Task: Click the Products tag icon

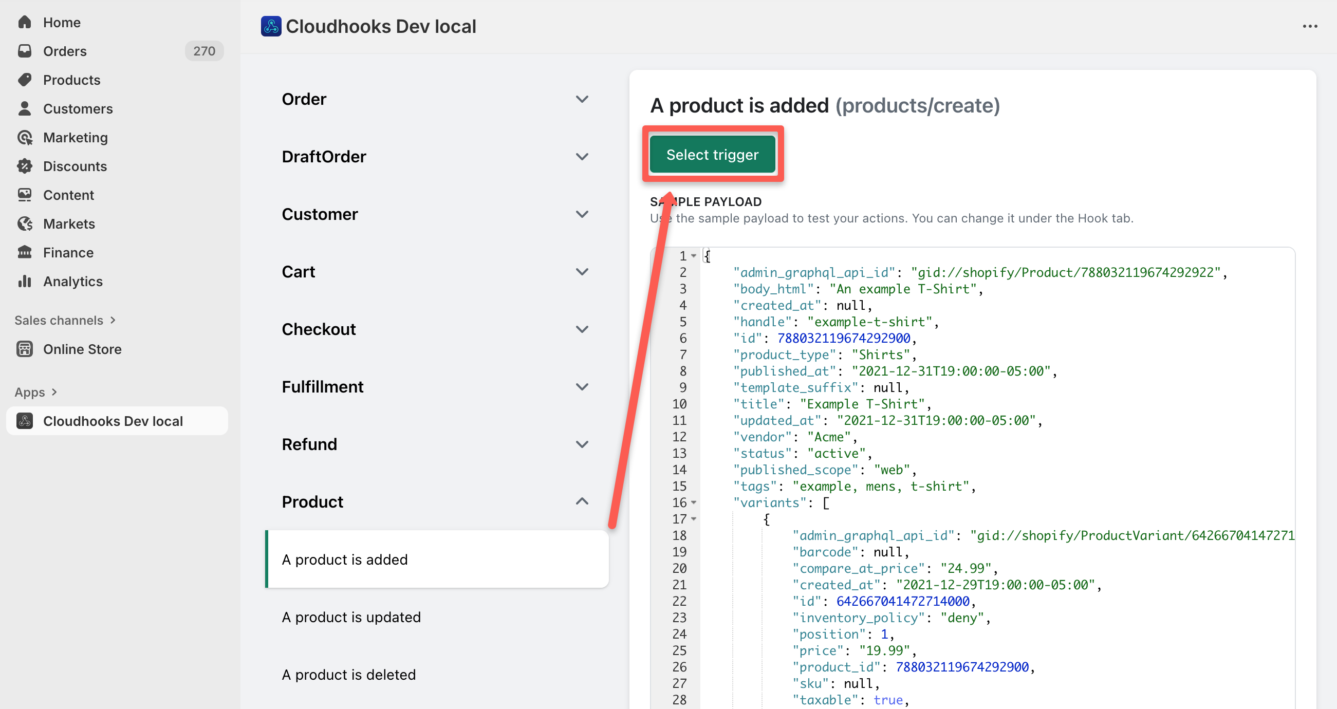Action: pyautogui.click(x=24, y=80)
